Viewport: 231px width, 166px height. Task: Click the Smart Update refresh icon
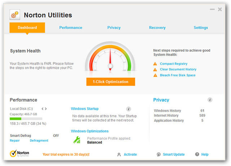158,154
